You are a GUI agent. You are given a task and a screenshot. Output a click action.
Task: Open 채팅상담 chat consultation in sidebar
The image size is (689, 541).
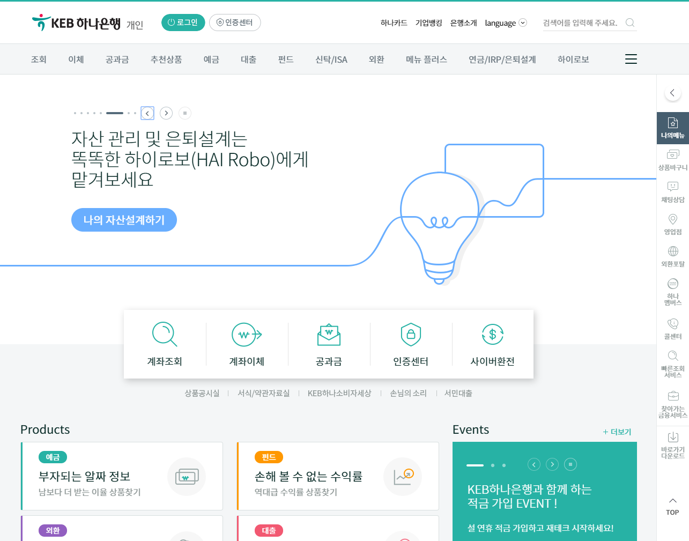[x=672, y=192]
